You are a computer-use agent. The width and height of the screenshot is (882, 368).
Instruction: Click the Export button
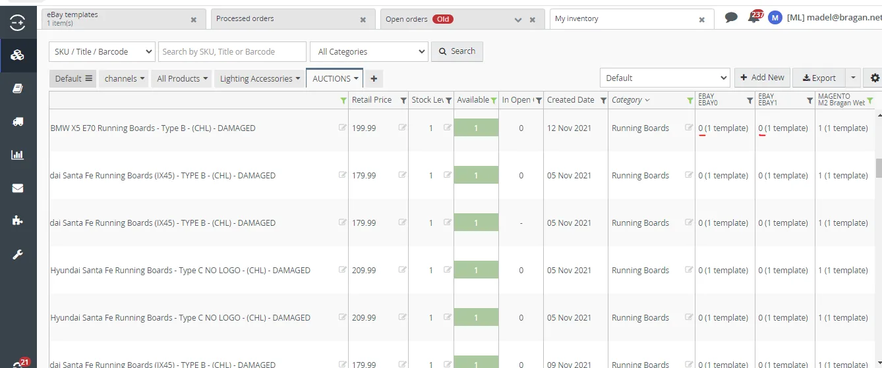819,78
